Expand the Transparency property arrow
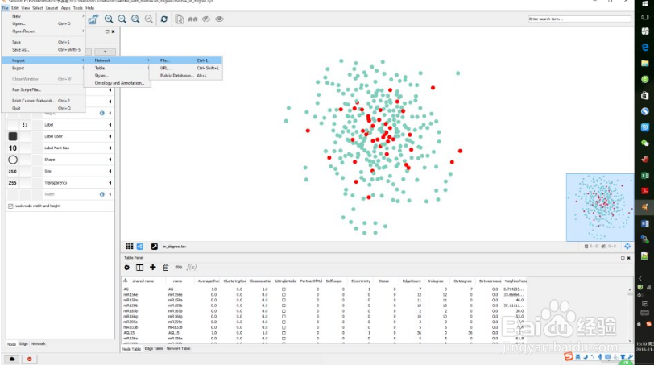 110,182
